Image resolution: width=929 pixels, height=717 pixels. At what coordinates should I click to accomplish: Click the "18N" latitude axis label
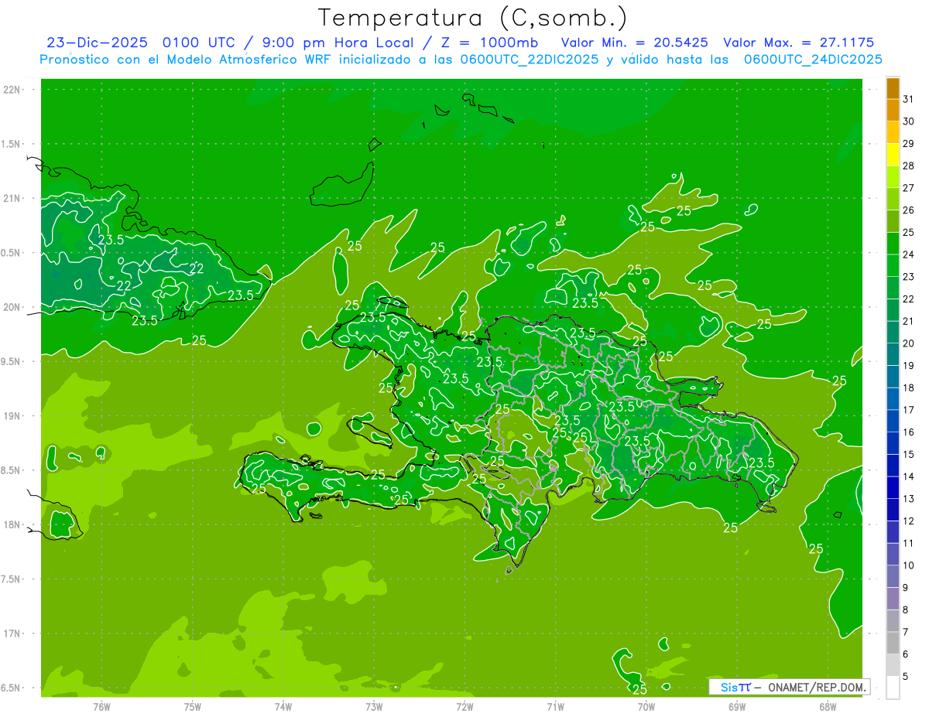pyautogui.click(x=12, y=524)
